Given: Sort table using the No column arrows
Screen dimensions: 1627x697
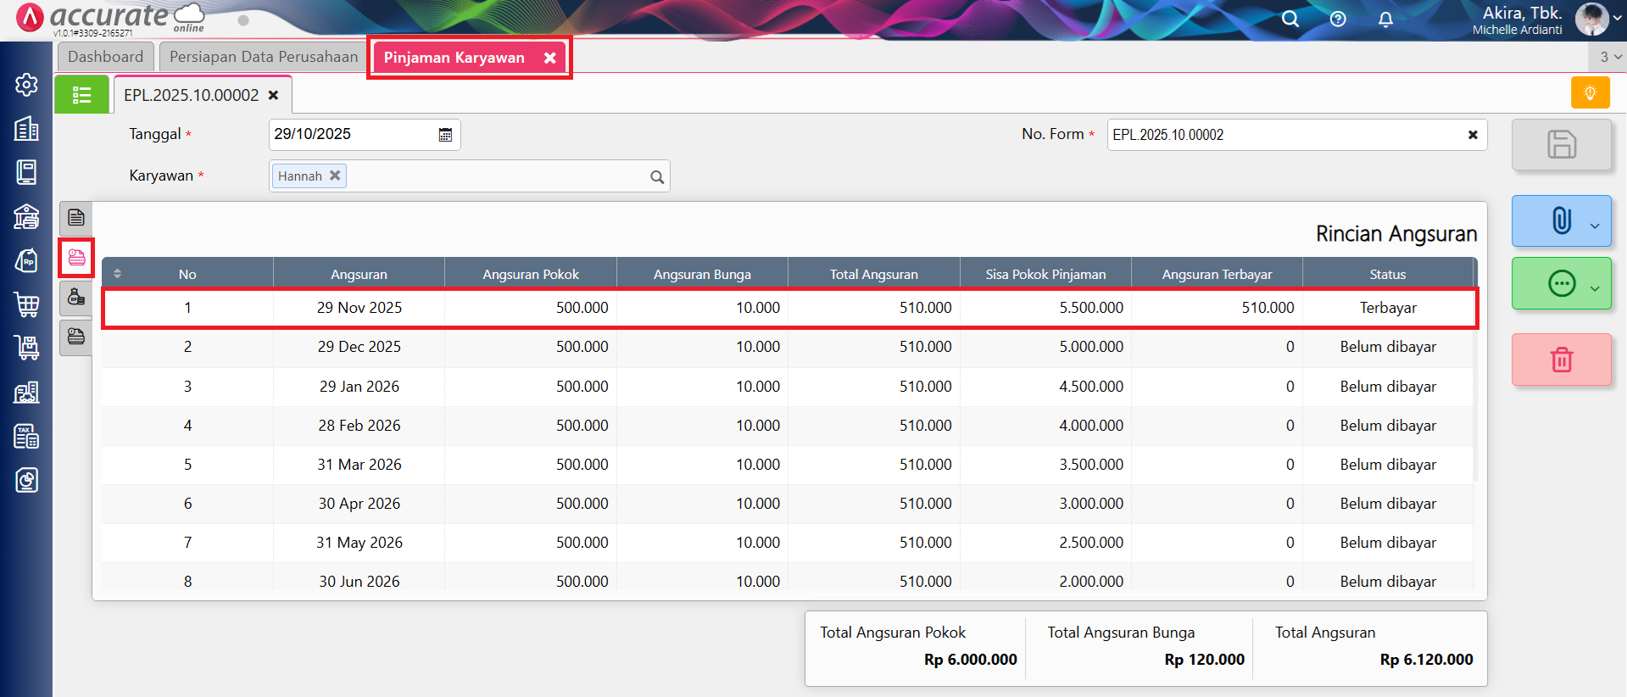Looking at the screenshot, I should coord(118,274).
